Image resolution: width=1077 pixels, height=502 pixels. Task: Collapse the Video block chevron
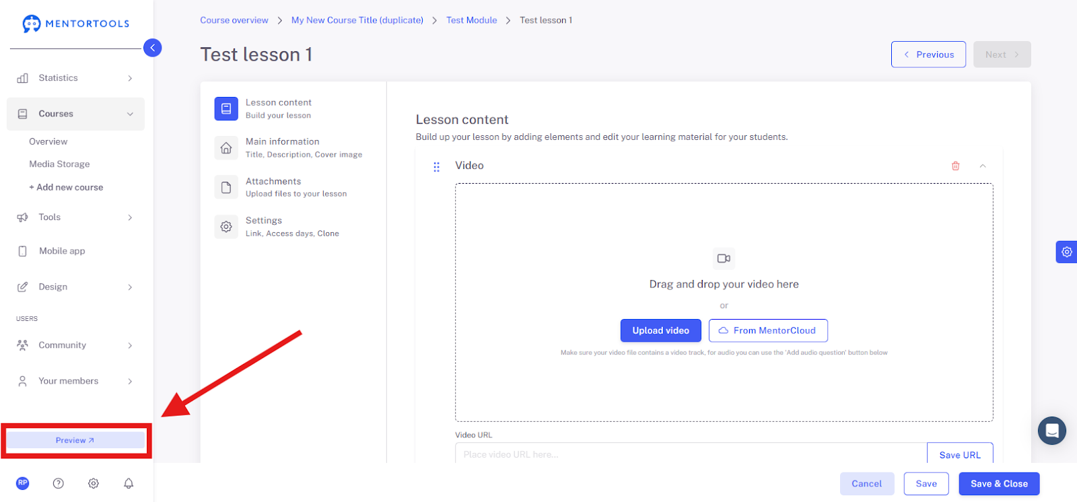983,166
